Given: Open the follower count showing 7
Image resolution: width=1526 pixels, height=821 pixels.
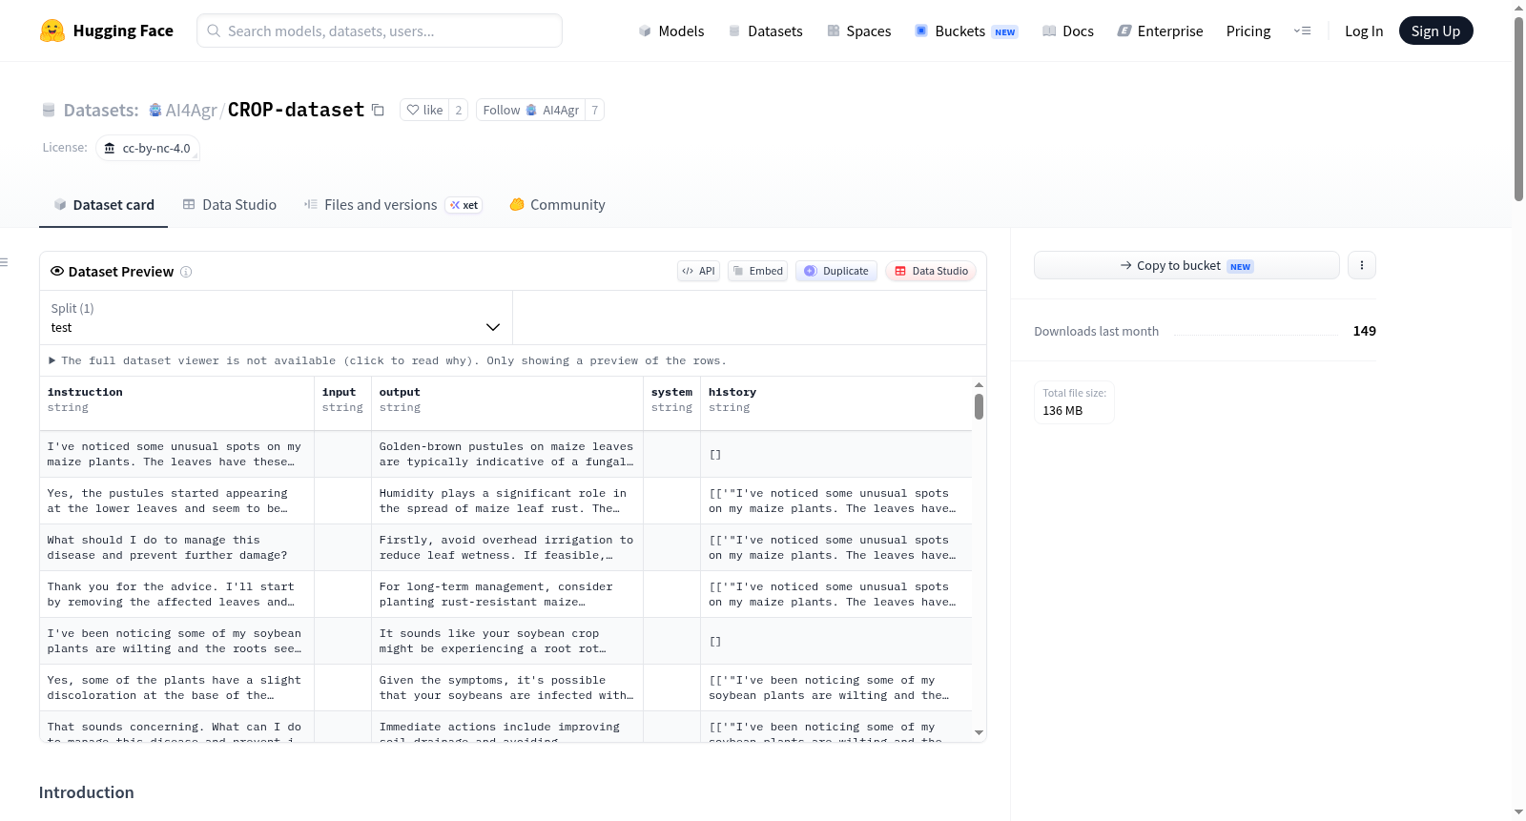Looking at the screenshot, I should [595, 110].
